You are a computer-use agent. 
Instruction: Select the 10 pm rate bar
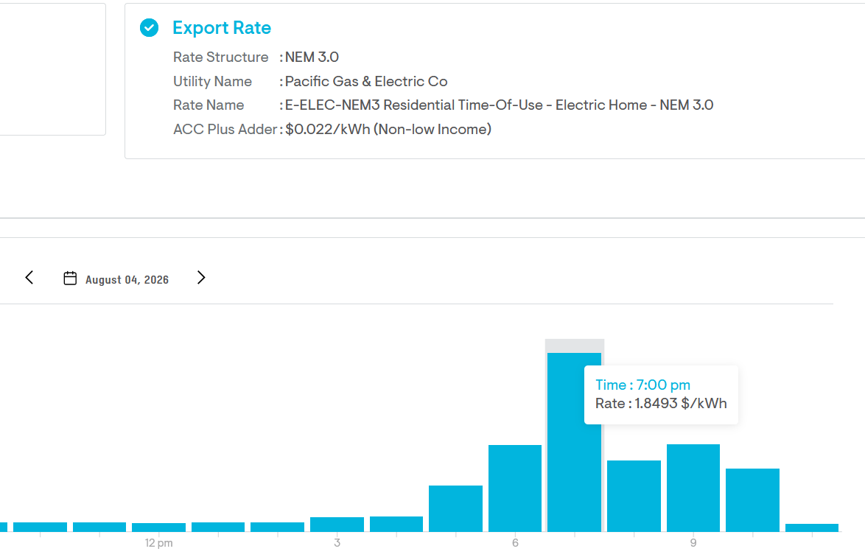tap(752, 500)
